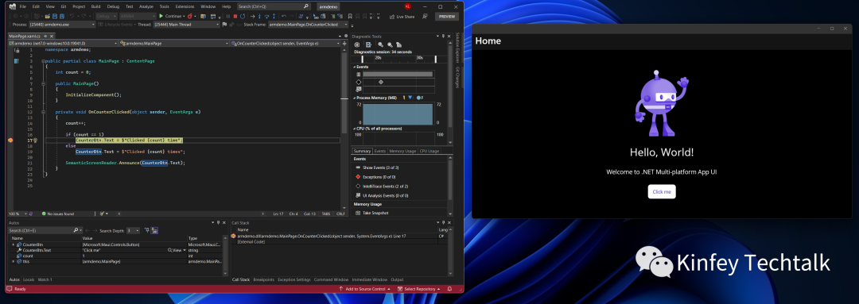Click the KL user account avatar
859x304 pixels.
coord(407,6)
